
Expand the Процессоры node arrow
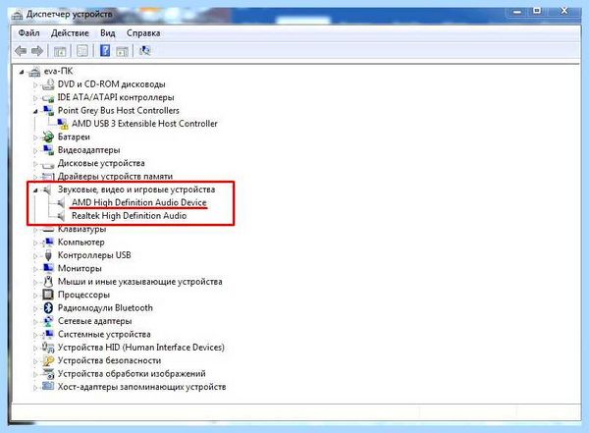click(35, 296)
